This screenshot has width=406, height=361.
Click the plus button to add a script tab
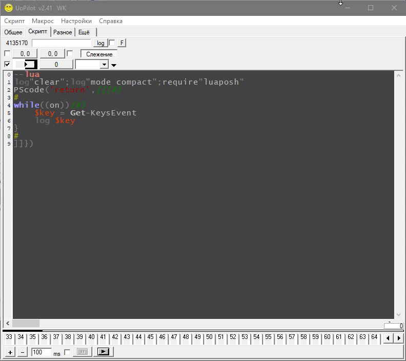pos(10,352)
